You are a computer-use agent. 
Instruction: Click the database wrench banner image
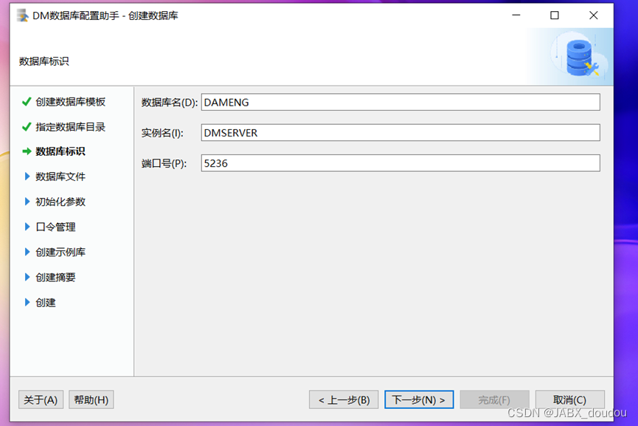[x=578, y=57]
